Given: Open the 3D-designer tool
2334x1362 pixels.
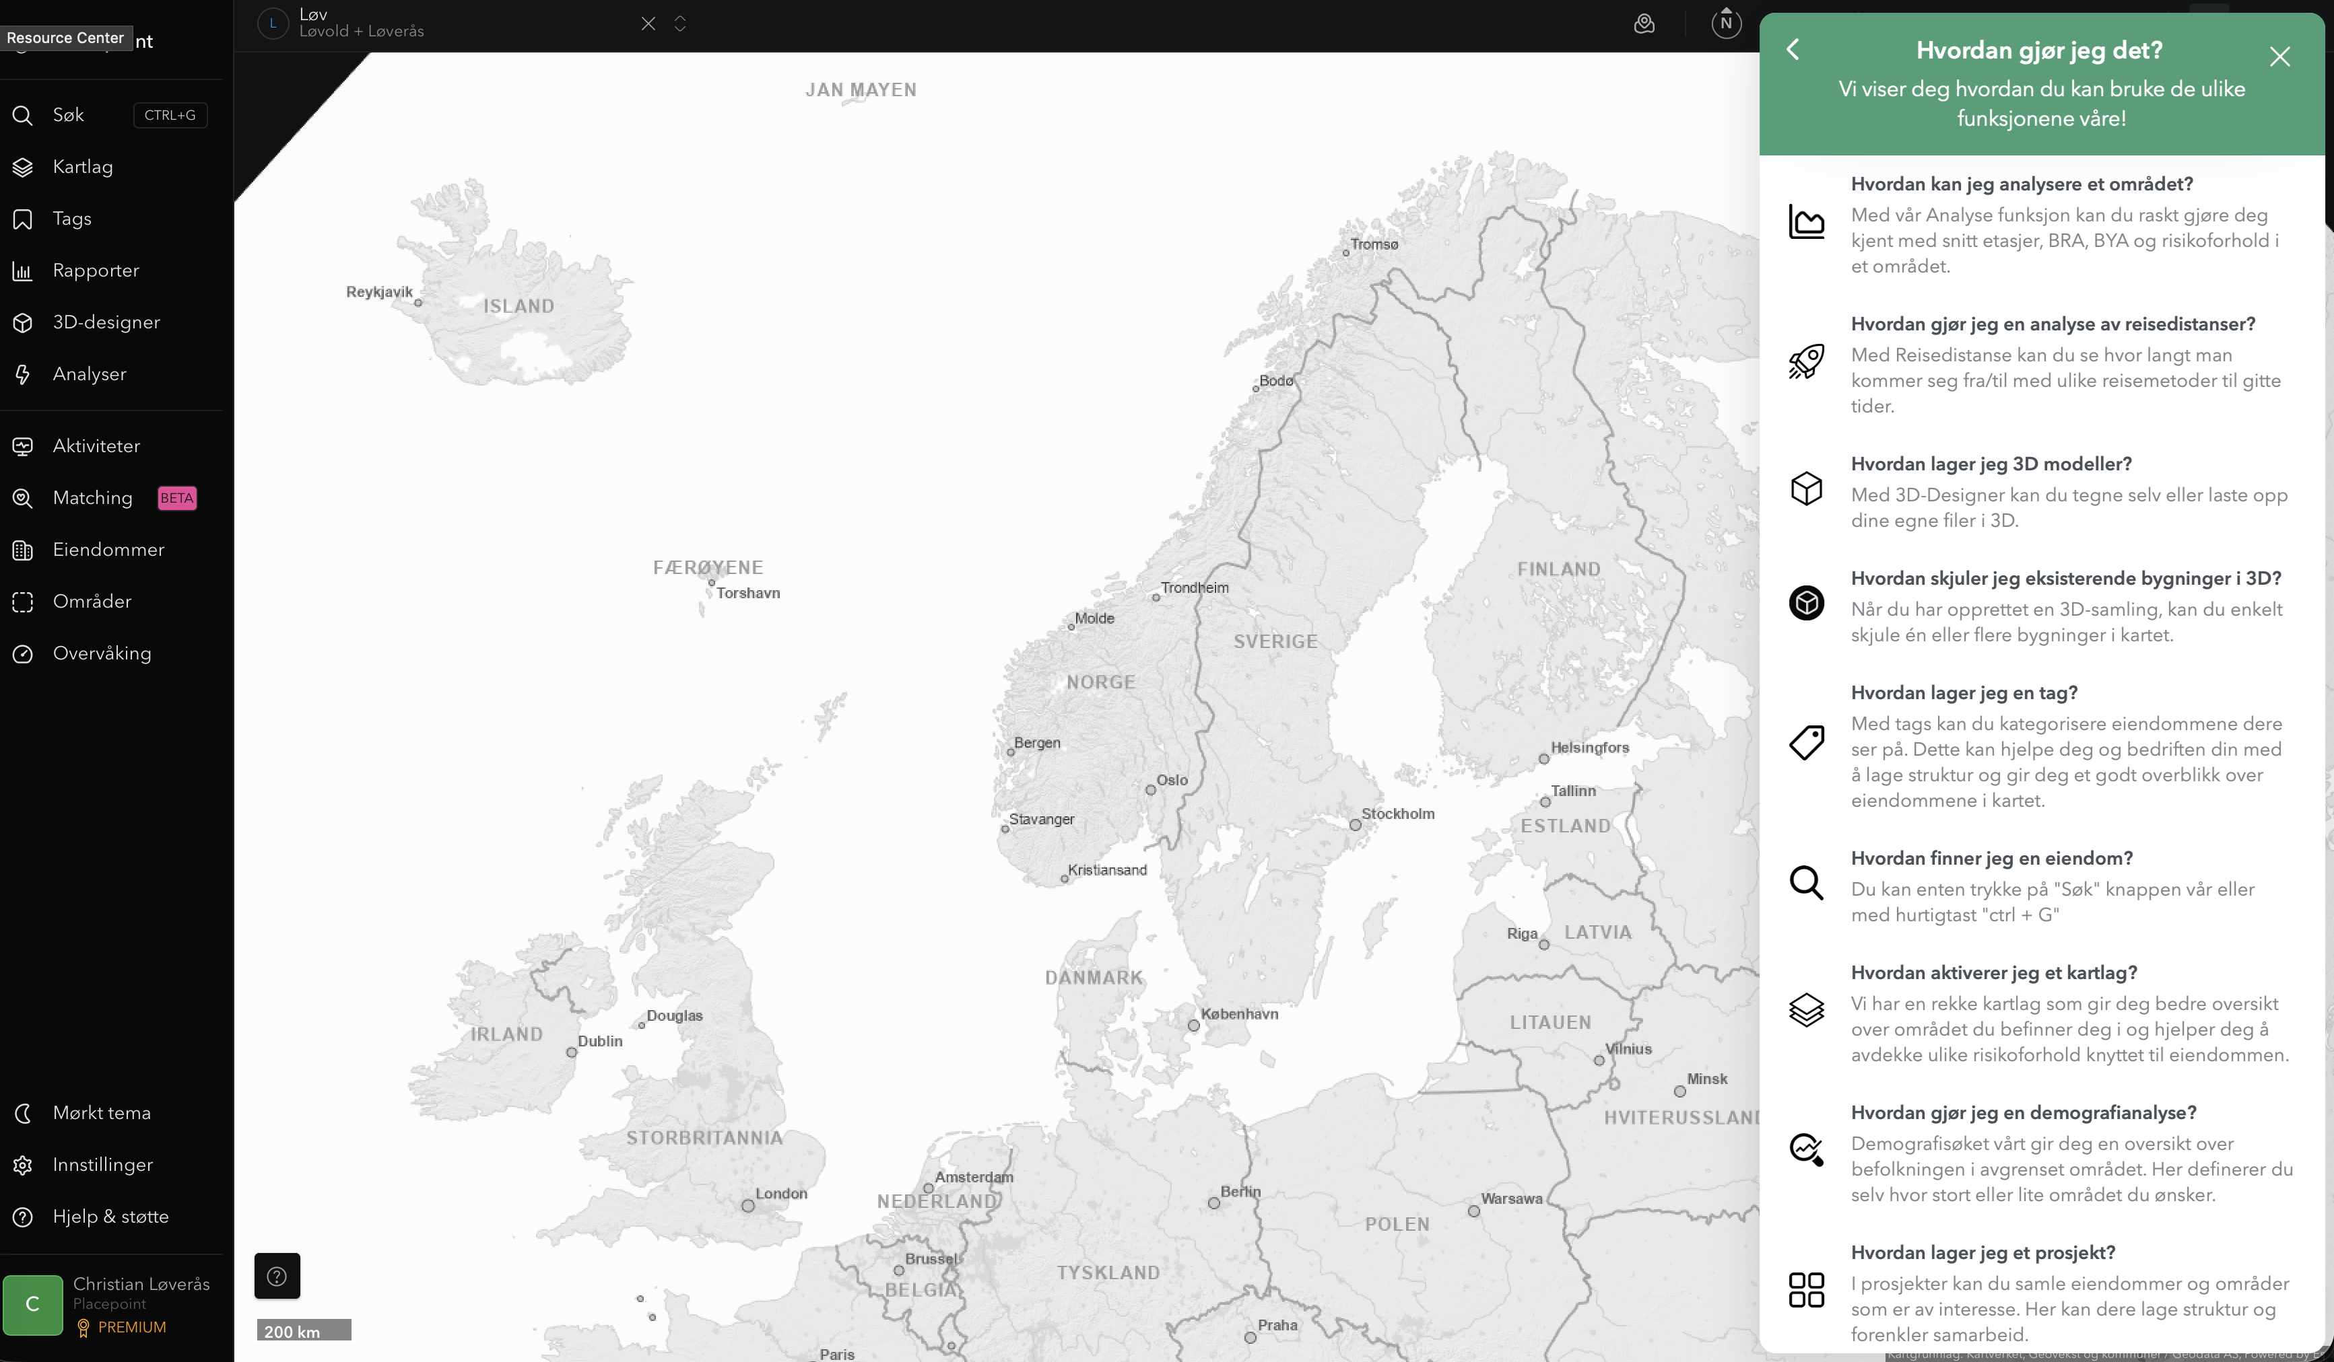Looking at the screenshot, I should 104,321.
